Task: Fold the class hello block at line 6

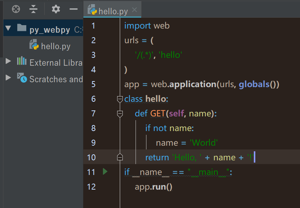Action: pos(120,99)
